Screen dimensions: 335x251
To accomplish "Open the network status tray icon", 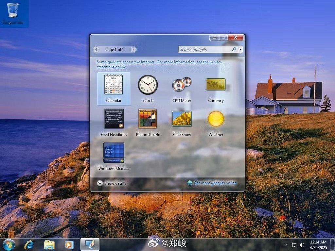I will (x=294, y=245).
